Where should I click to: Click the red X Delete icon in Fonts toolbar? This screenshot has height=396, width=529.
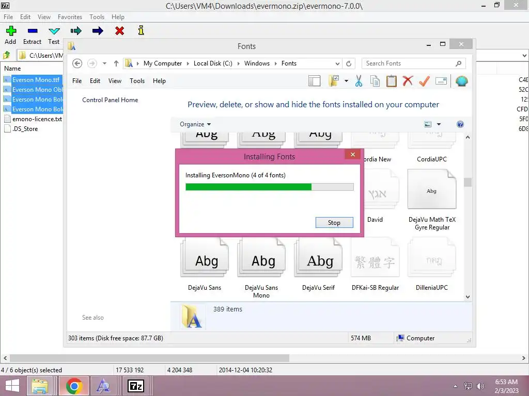[408, 80]
